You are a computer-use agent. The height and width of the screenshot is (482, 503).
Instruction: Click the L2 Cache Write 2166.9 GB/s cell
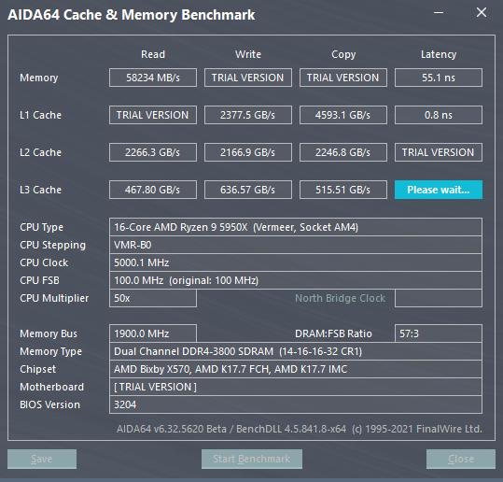tap(248, 152)
